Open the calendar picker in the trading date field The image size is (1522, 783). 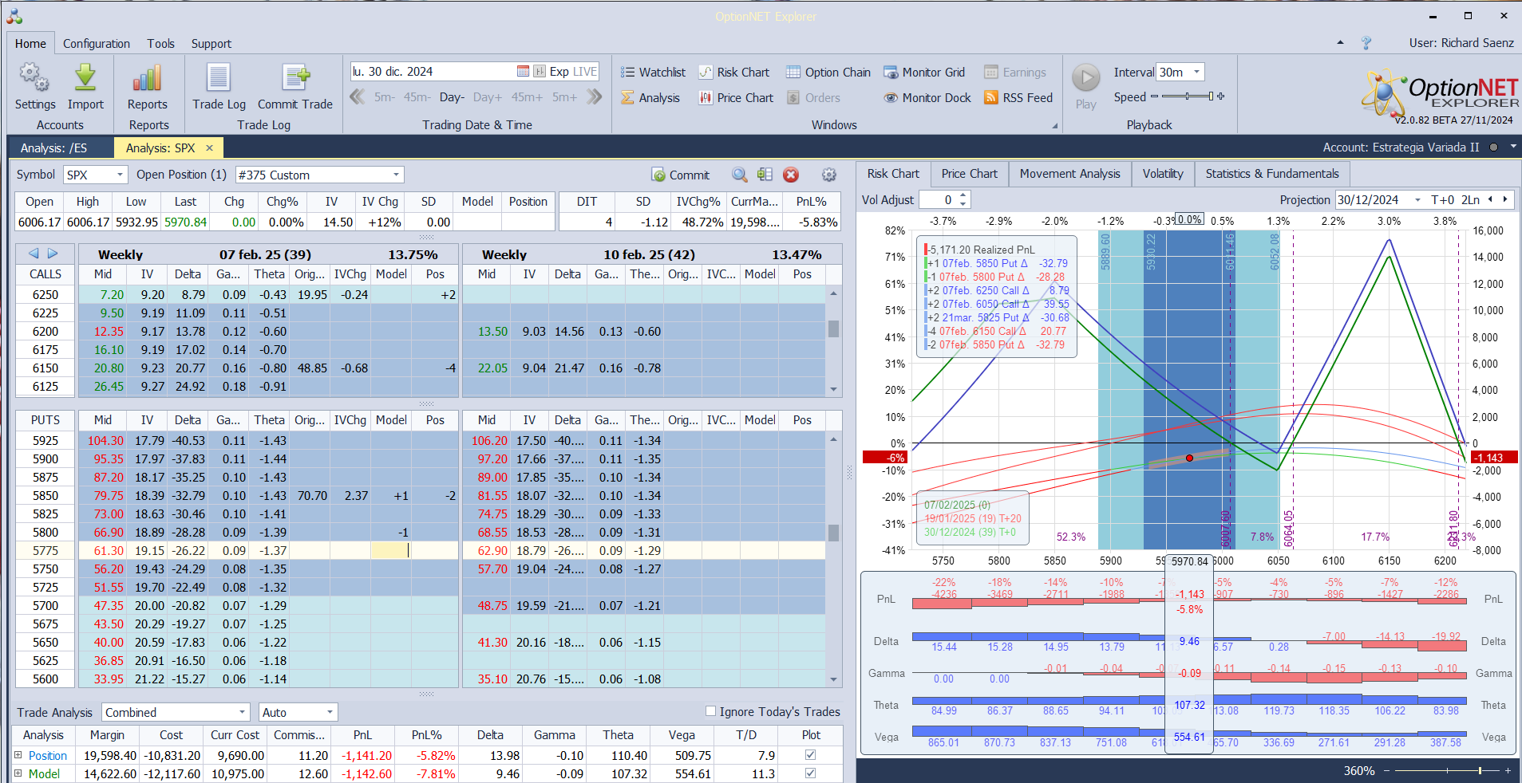click(x=523, y=72)
